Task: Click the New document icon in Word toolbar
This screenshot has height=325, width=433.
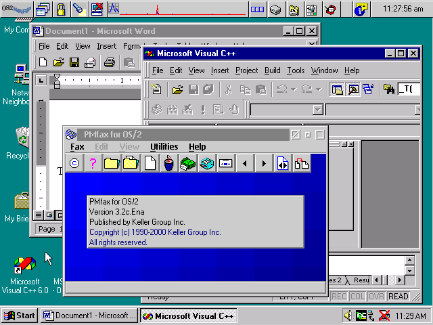Action: tap(43, 62)
